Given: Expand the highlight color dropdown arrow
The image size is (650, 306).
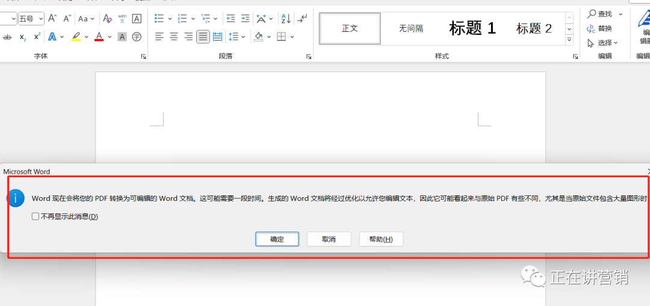Looking at the screenshot, I should (86, 37).
